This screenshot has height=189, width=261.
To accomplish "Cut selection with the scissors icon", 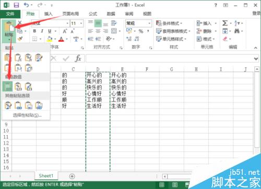I will [x=20, y=22].
